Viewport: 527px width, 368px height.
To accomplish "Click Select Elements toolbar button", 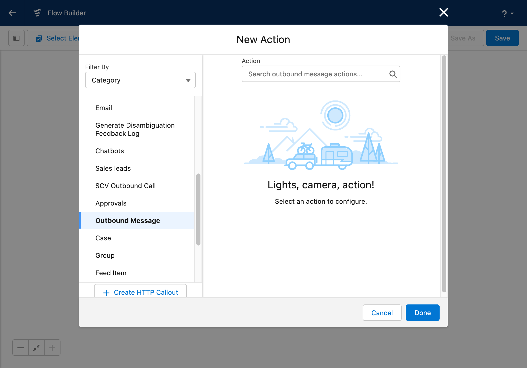I will pyautogui.click(x=57, y=38).
